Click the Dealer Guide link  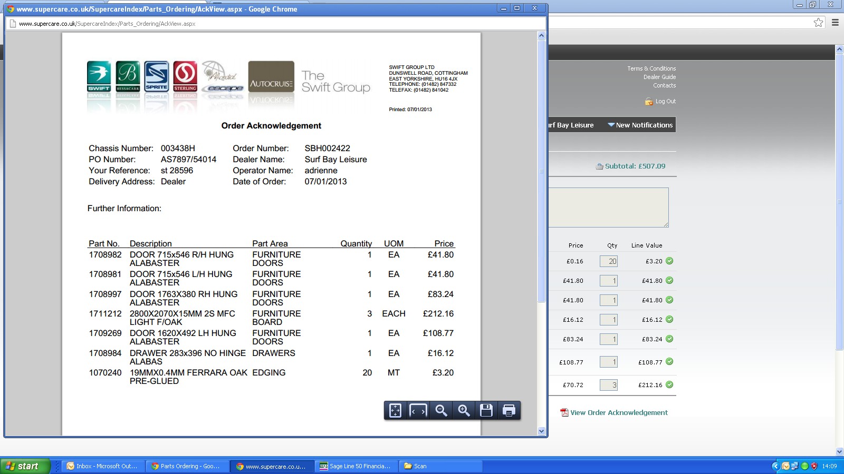659,77
